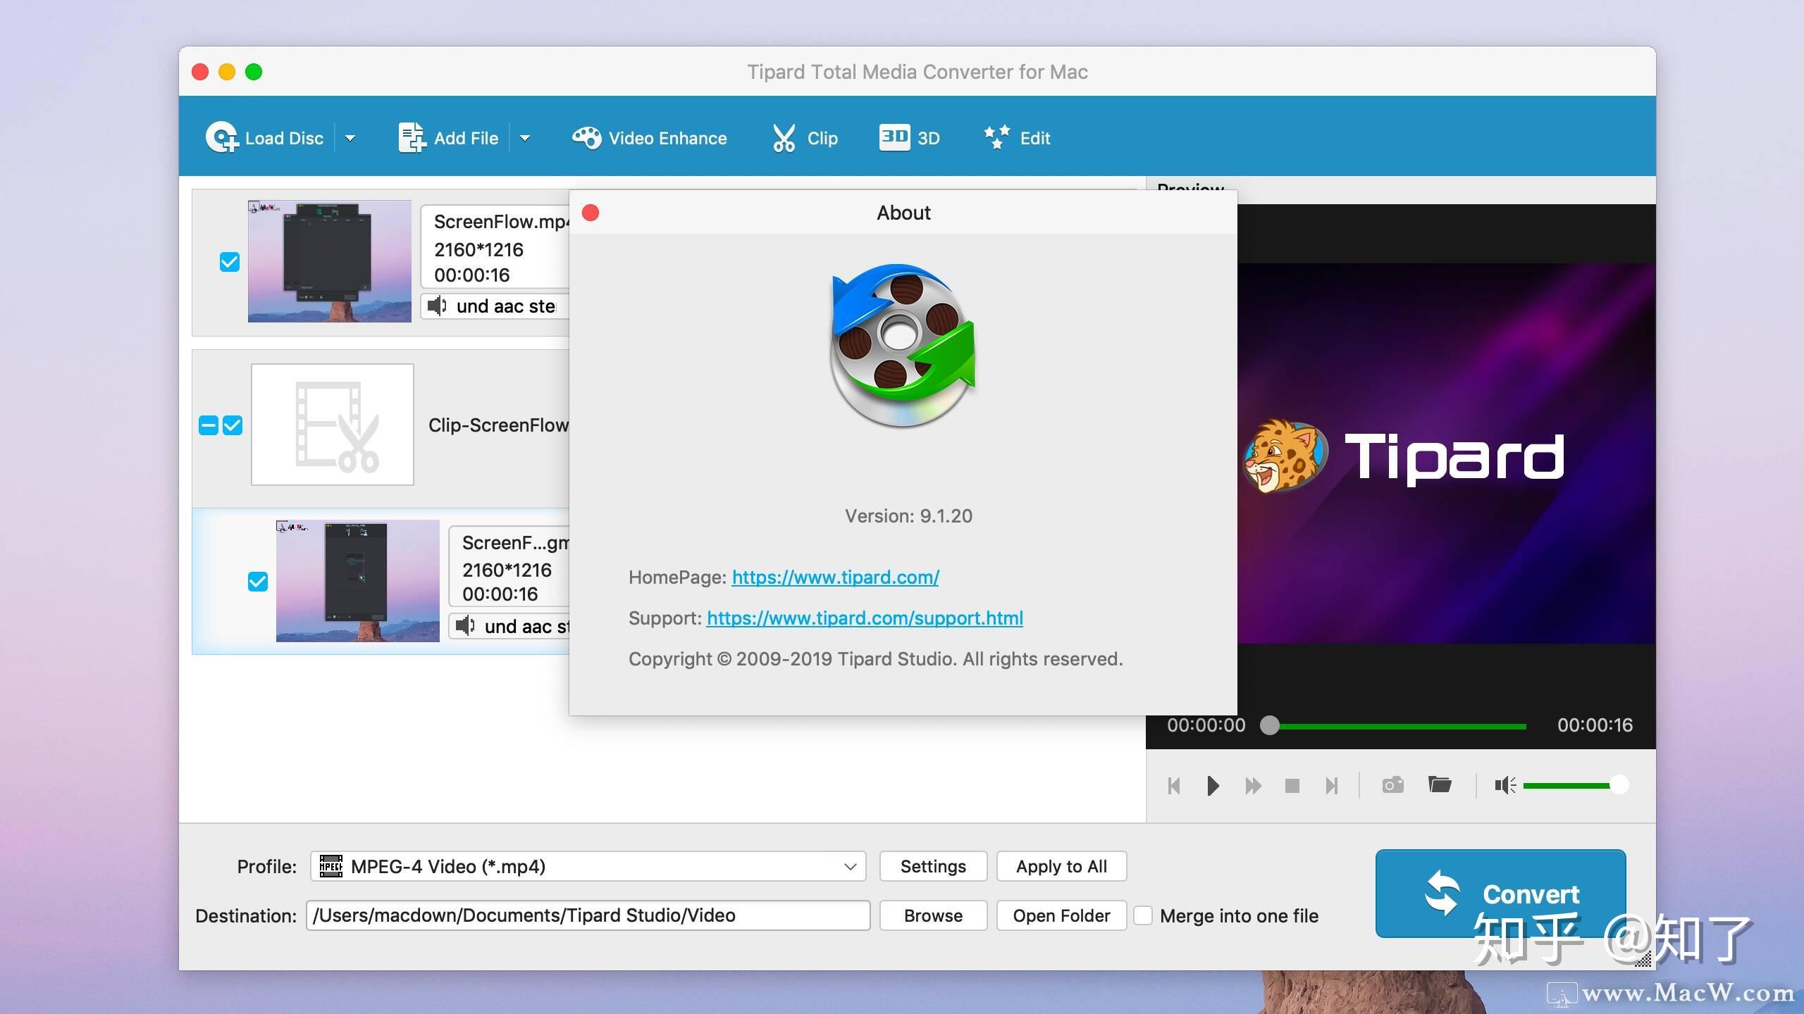The width and height of the screenshot is (1804, 1014).
Task: Open the Tipard support.html link
Action: pyautogui.click(x=865, y=618)
